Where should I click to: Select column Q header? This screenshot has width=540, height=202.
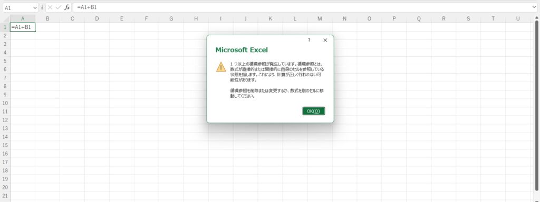pos(419,19)
